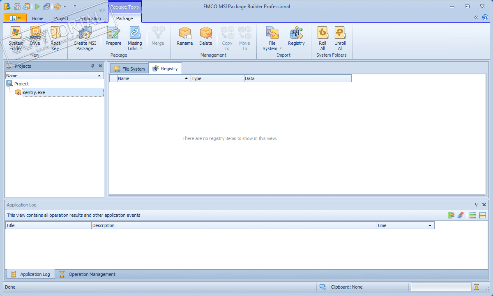Select the Registry view tab
Image resolution: width=493 pixels, height=296 pixels.
click(165, 69)
